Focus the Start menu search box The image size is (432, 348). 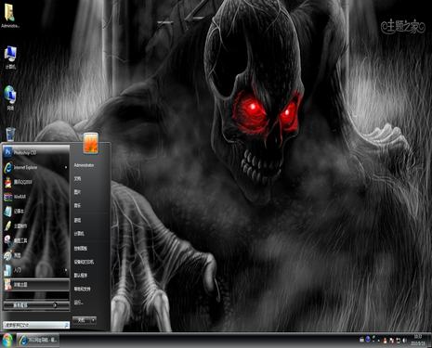click(36, 325)
